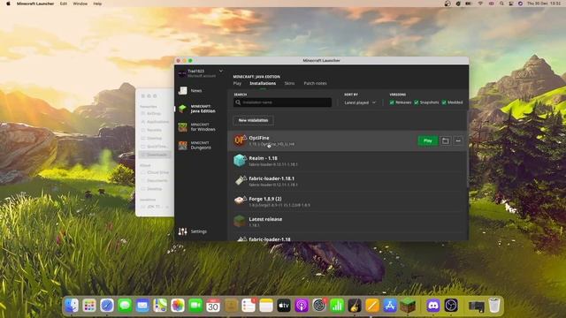Screen dimensions: 566x318
Task: Open Launchpad from the dock
Action: pos(89,306)
